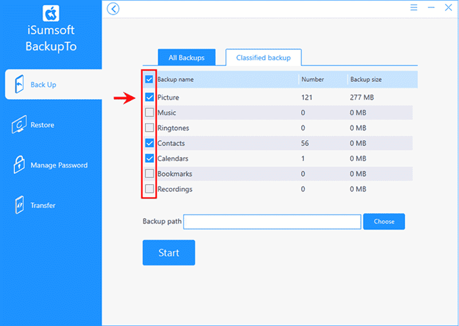Click the Transfer phone icon in sidebar
The width and height of the screenshot is (459, 326).
tap(19, 205)
